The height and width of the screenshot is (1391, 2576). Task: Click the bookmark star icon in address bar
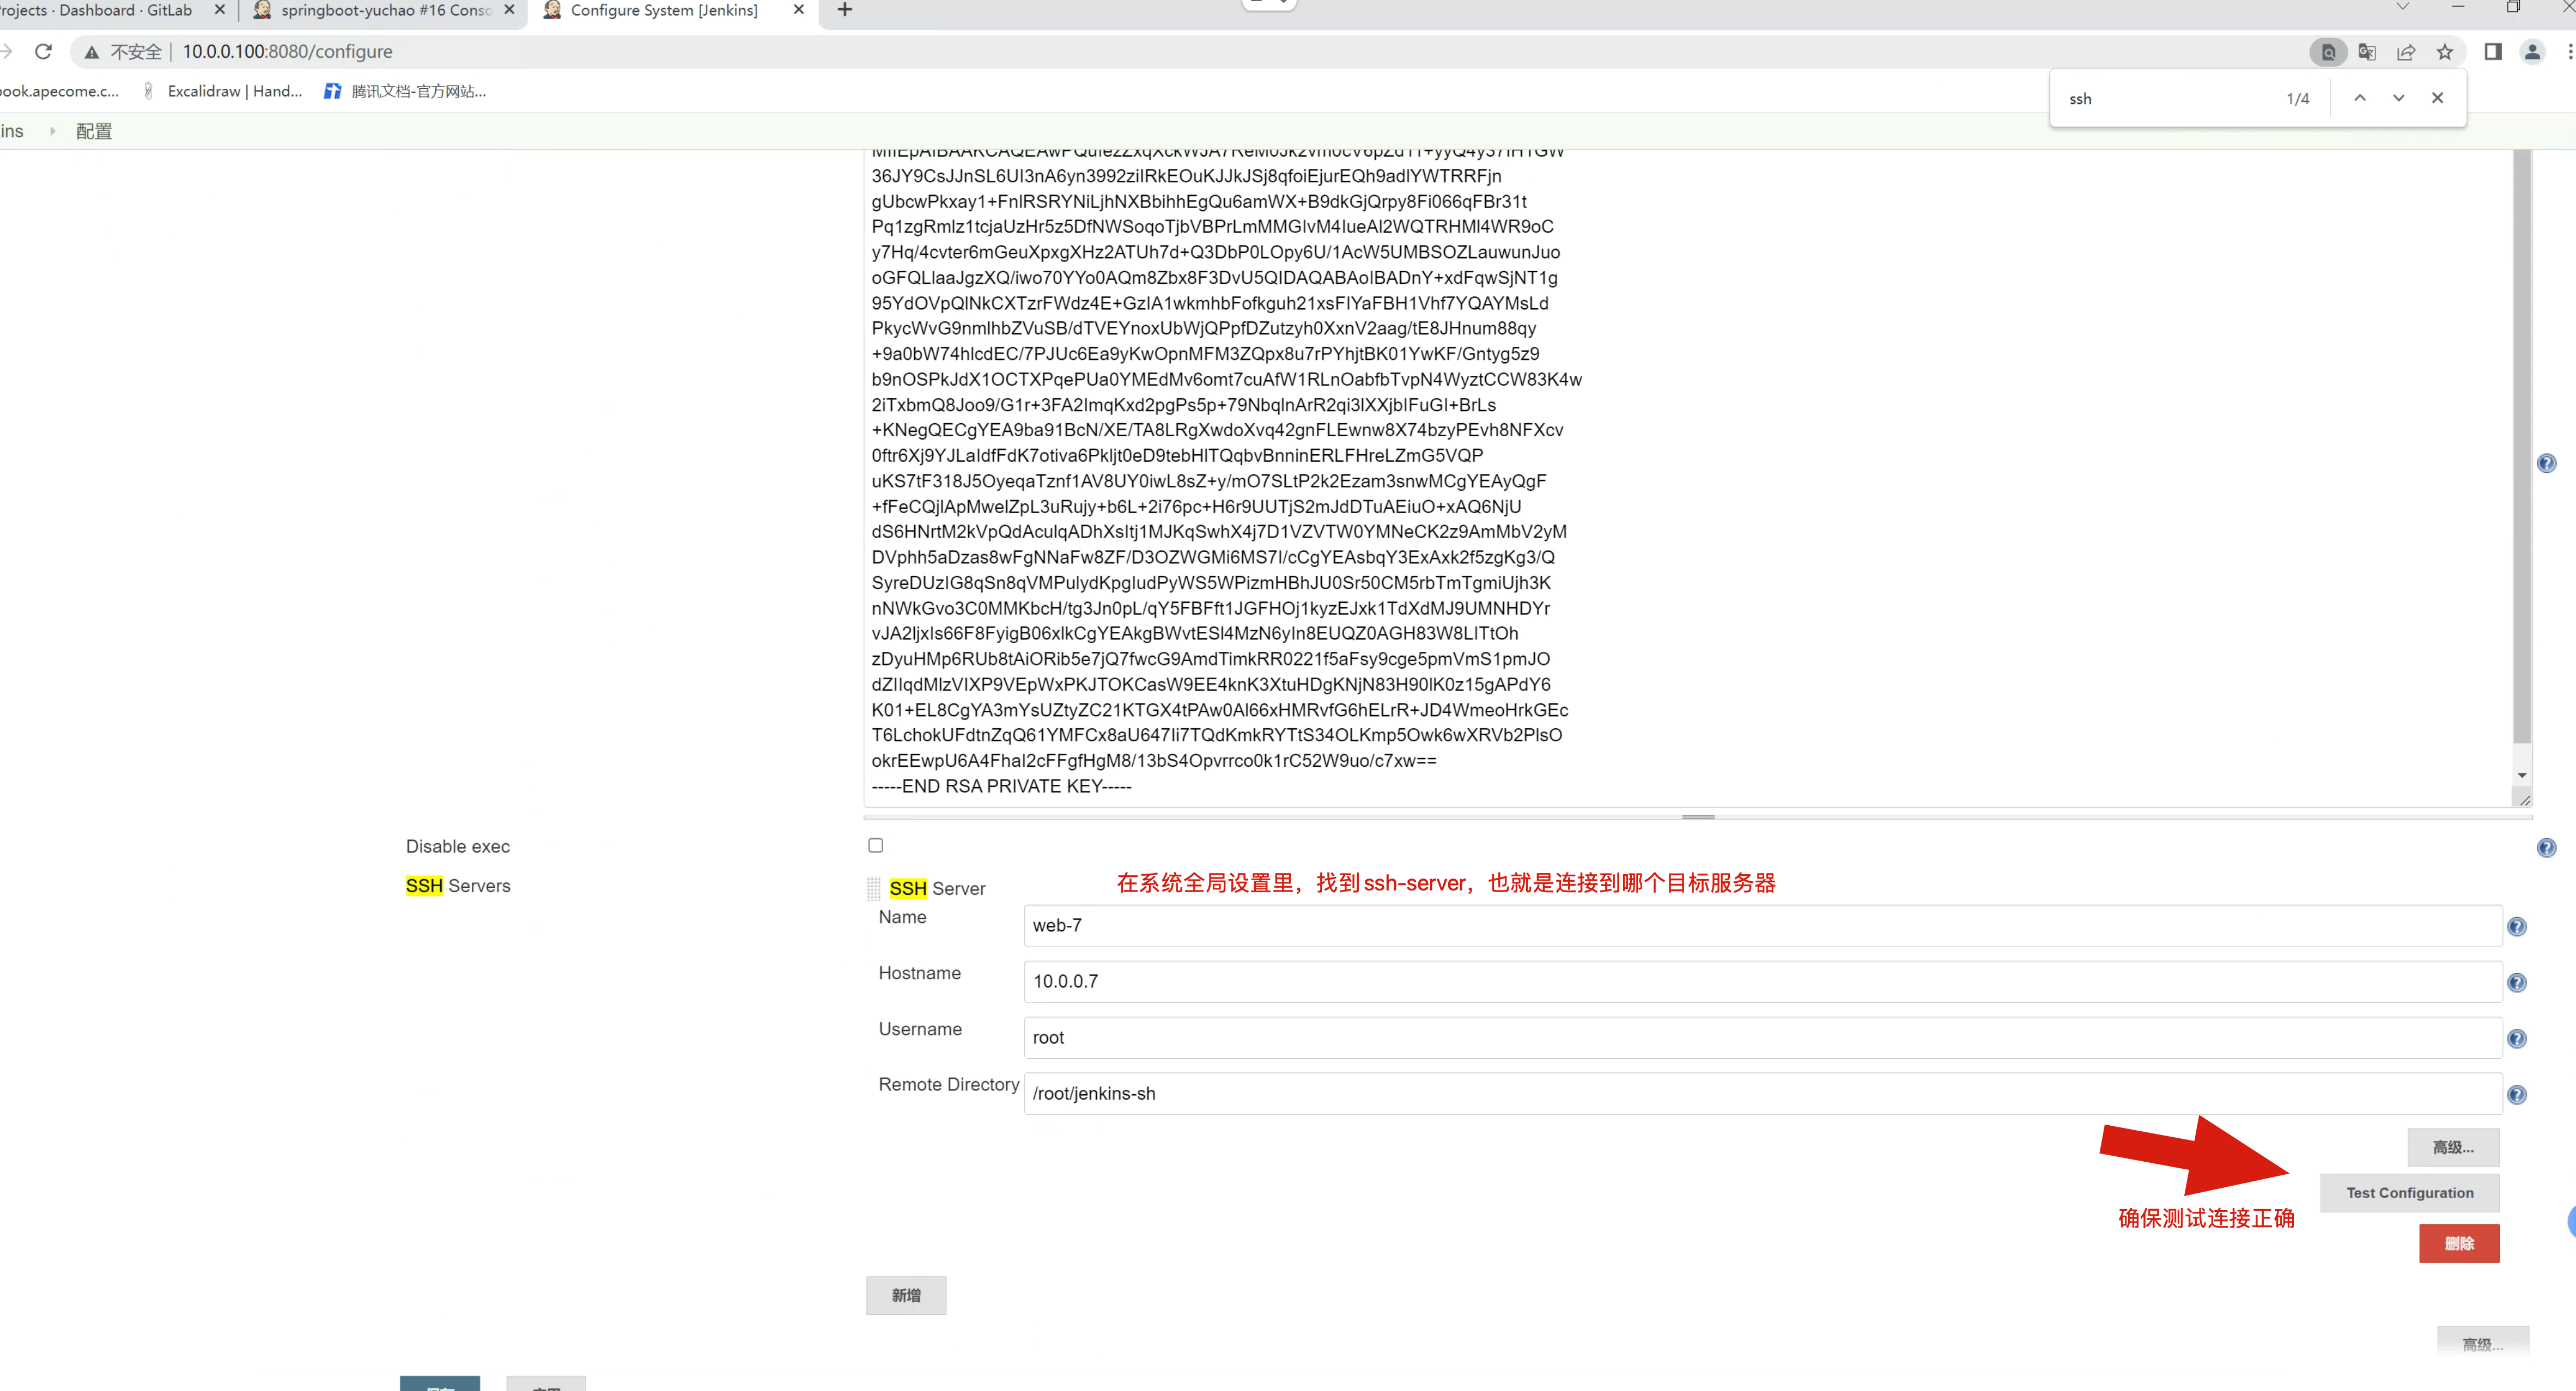[2444, 52]
